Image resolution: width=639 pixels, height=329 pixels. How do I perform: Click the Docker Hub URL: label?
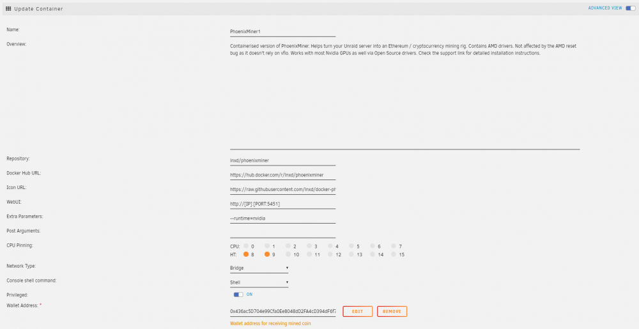click(24, 173)
